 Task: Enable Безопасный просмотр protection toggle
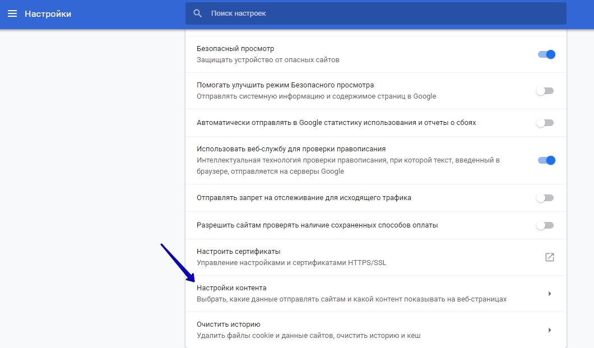point(546,54)
